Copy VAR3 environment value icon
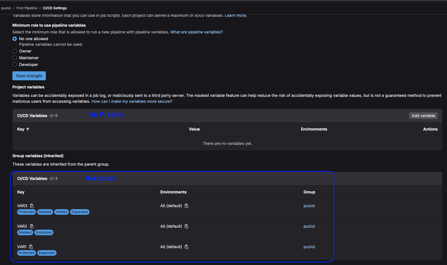The height and width of the screenshot is (265, 447). click(187, 206)
